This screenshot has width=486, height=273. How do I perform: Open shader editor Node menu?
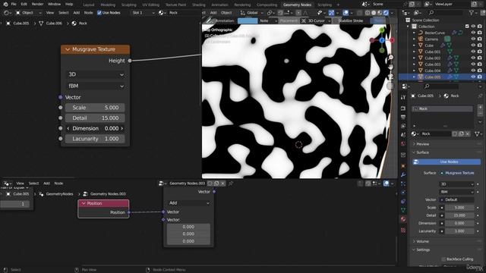point(88,13)
